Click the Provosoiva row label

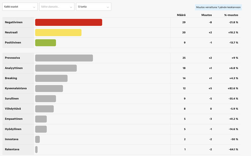[x=12, y=58]
